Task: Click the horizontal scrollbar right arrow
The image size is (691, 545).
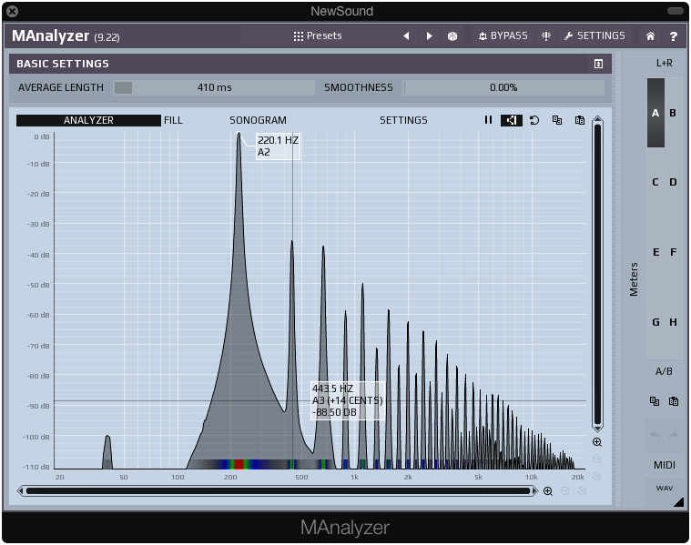Action: point(535,490)
